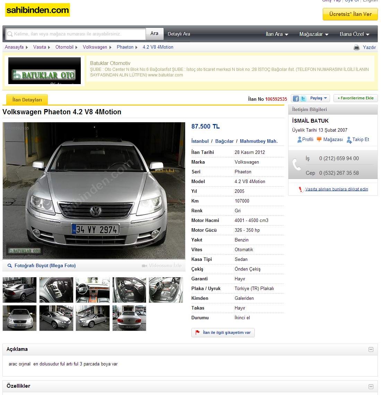The width and height of the screenshot is (381, 395).
Task: Select the İlan Detayları tab
Action: [27, 100]
